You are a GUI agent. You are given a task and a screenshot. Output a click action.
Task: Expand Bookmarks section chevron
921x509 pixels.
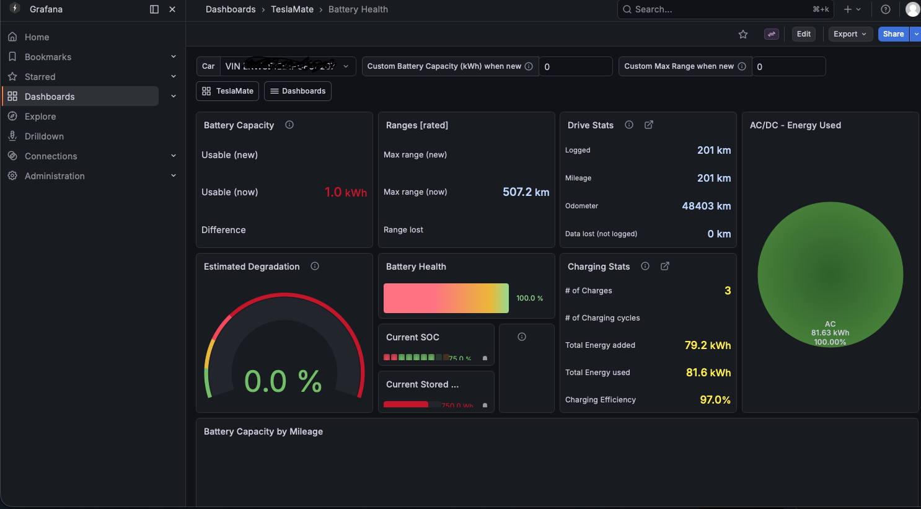[174, 56]
